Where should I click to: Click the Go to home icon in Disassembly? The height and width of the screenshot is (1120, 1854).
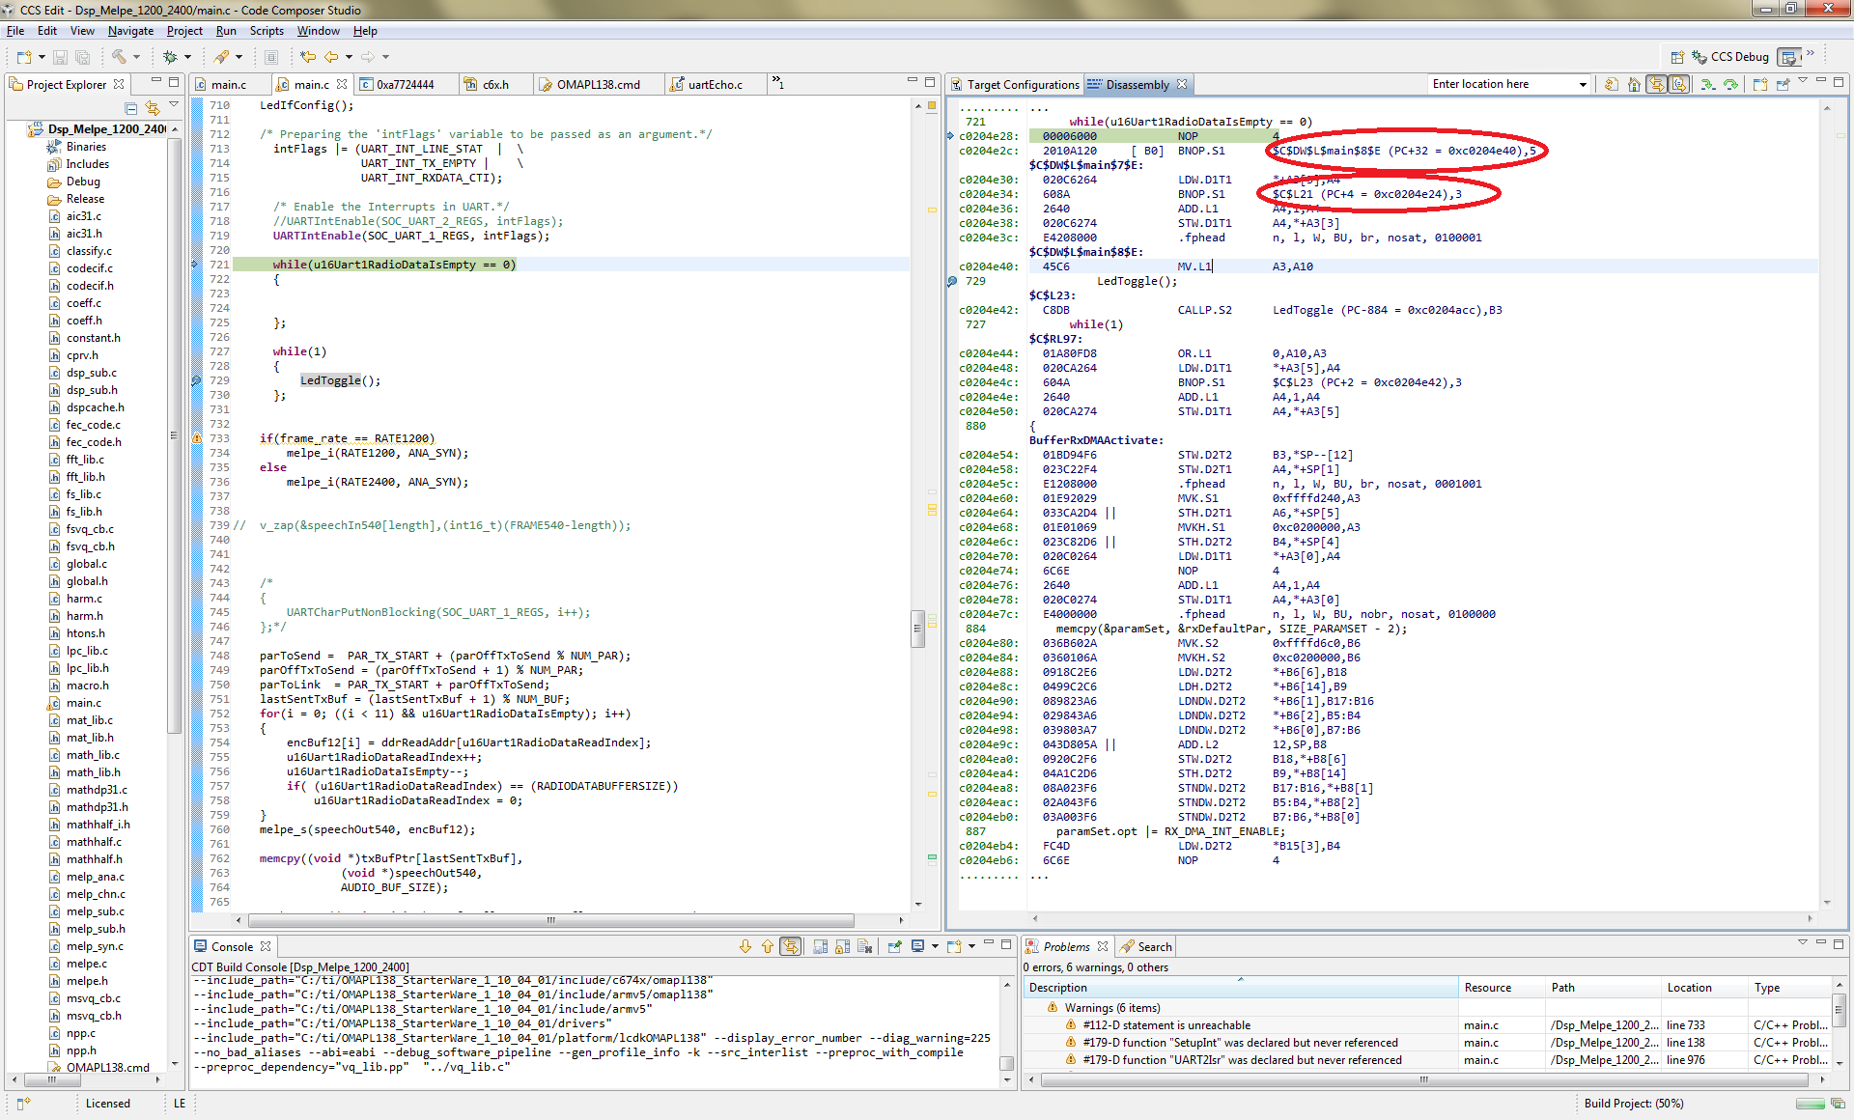[x=1634, y=85]
